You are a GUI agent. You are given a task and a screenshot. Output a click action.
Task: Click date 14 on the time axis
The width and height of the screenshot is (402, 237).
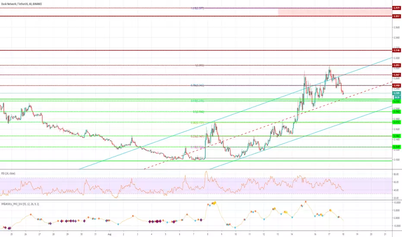(x=292, y=234)
